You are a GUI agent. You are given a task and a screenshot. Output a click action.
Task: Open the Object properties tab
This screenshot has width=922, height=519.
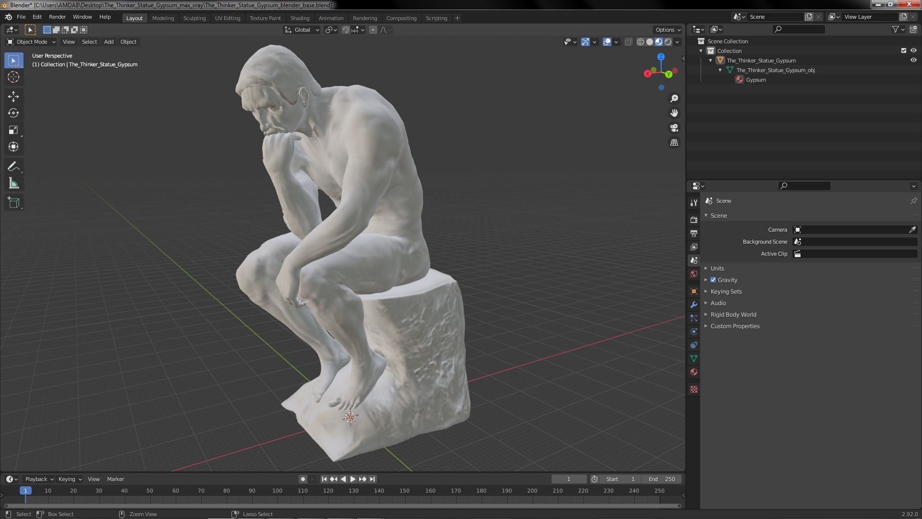click(693, 291)
